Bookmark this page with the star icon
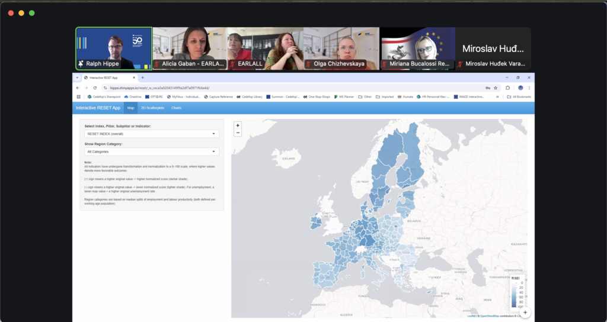 (496, 88)
